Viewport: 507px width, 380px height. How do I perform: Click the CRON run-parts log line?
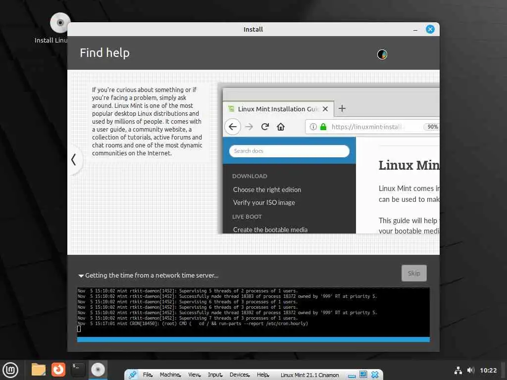(x=193, y=324)
